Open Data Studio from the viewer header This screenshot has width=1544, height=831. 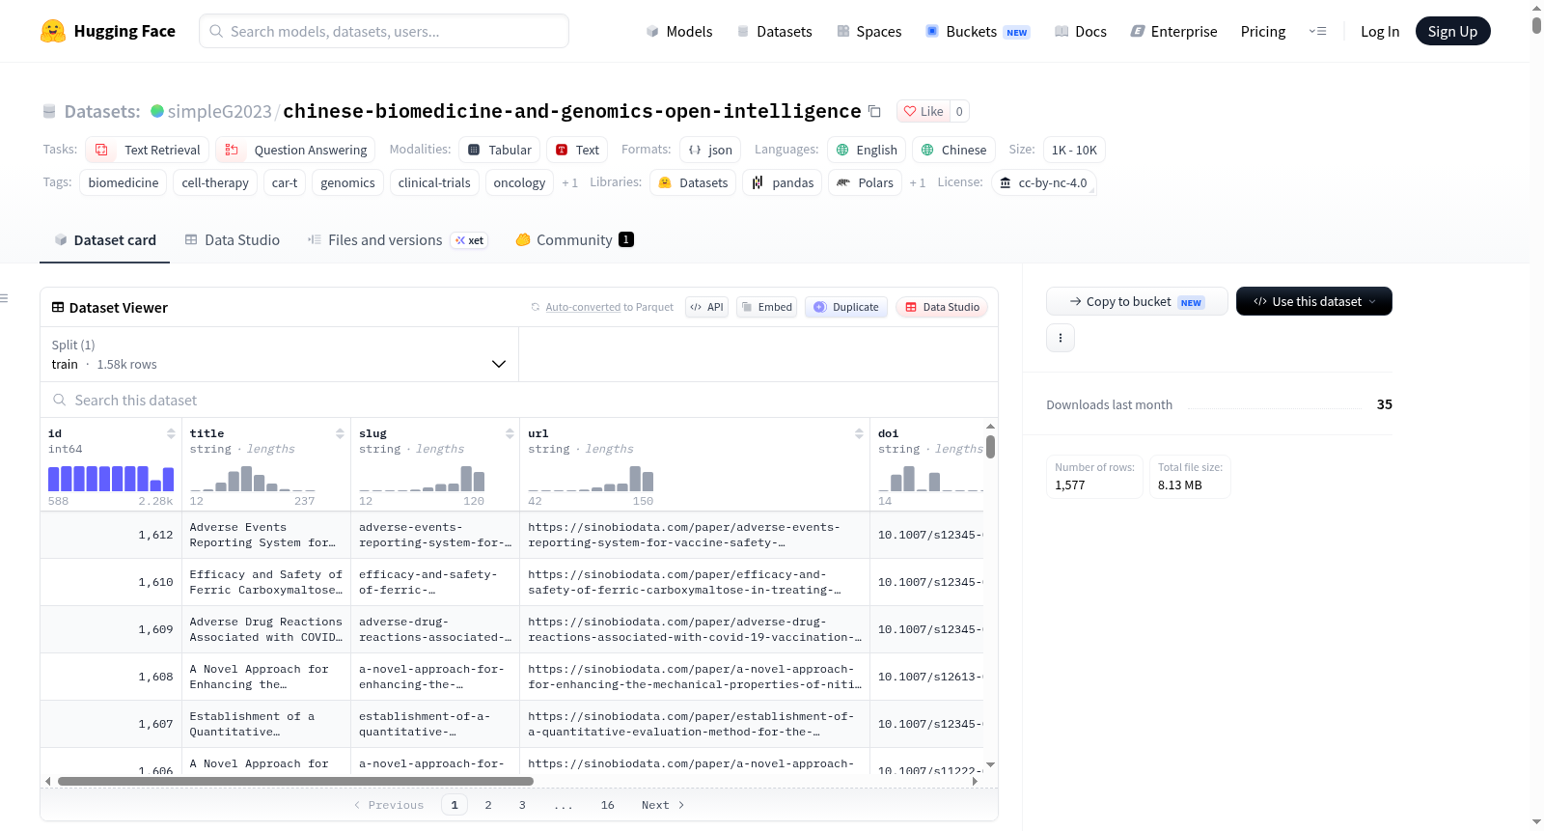tap(942, 307)
